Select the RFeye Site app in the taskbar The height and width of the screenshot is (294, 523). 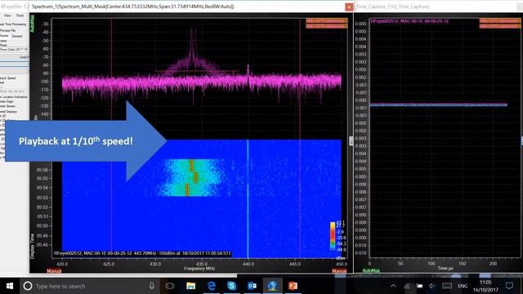pyautogui.click(x=272, y=286)
